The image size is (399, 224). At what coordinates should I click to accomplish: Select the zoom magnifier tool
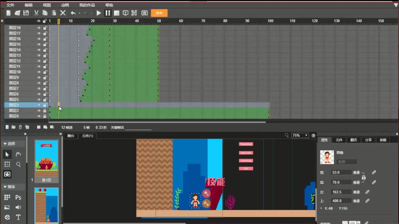pos(18,164)
